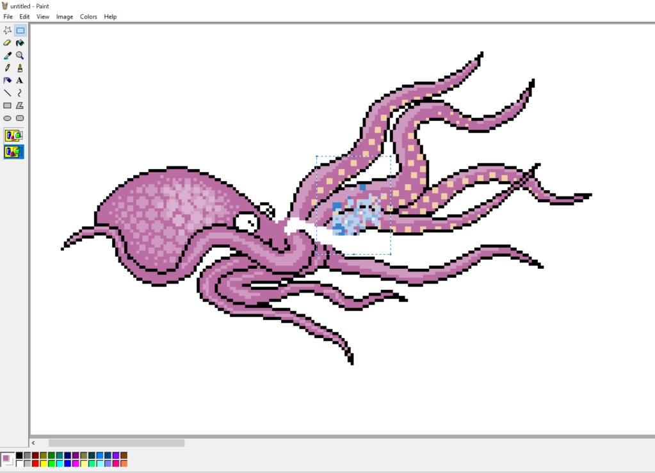Select the Free-Form Select tool

click(8, 30)
